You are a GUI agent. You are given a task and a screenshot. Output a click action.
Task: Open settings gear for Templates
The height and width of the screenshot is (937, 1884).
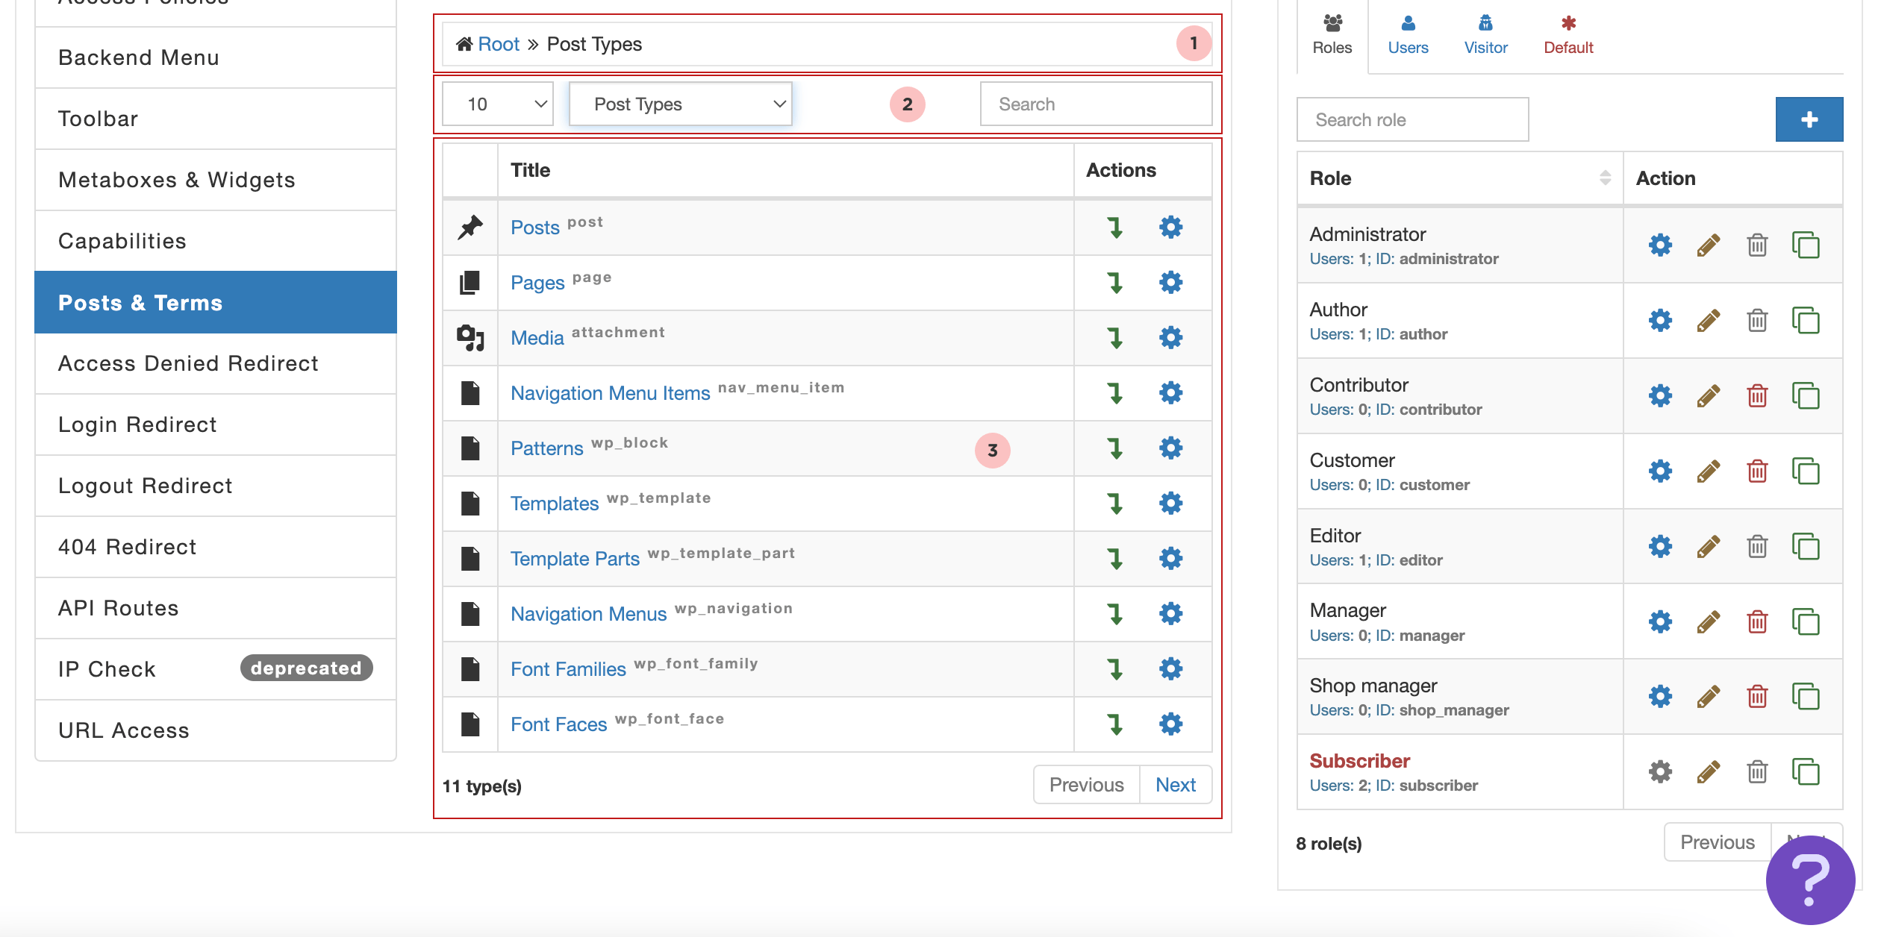coord(1170,503)
